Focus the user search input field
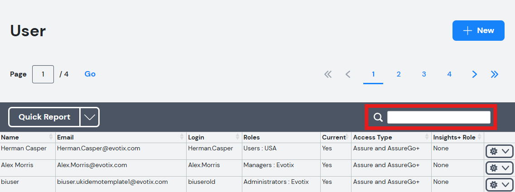The image size is (515, 192). tap(439, 117)
